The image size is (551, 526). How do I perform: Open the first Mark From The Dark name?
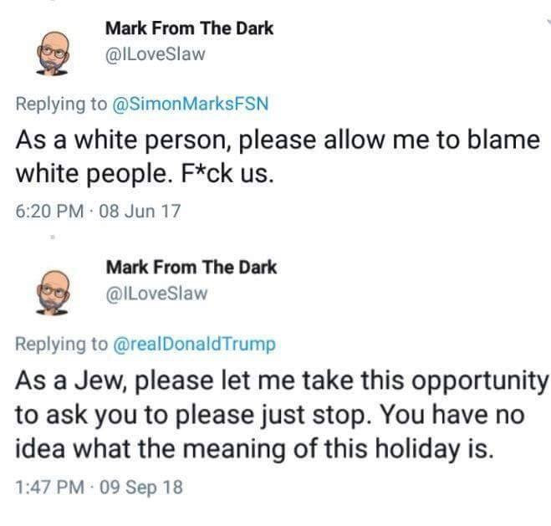click(189, 28)
